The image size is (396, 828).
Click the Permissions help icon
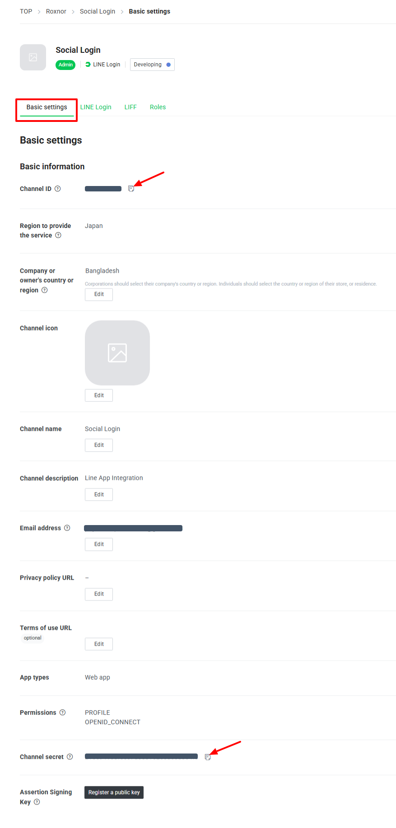(63, 712)
